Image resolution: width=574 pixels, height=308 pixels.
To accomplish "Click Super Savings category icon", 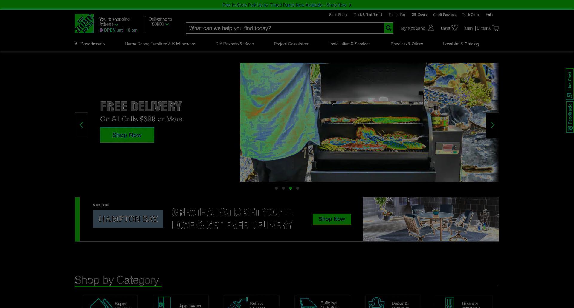I will coord(101,303).
